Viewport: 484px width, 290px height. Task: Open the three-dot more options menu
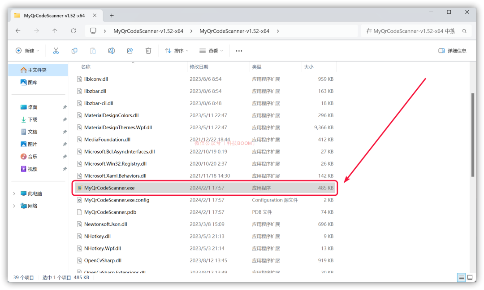point(239,51)
